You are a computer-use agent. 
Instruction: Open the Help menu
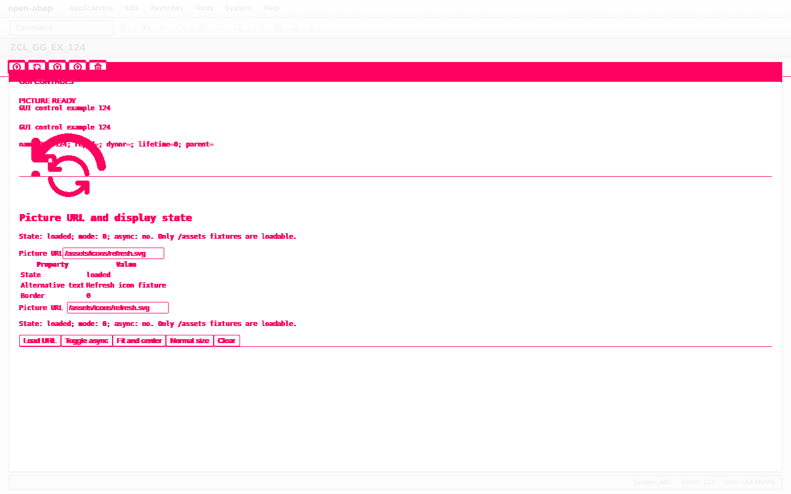[x=271, y=8]
